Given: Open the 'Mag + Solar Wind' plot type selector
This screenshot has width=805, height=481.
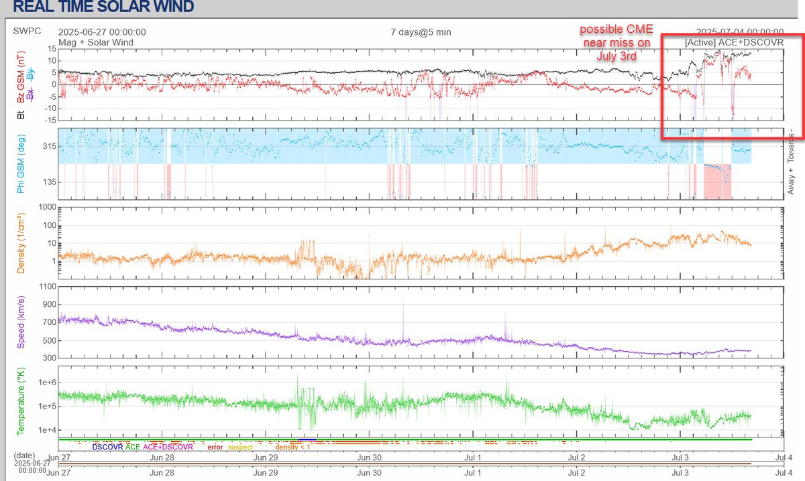Looking at the screenshot, I should tap(96, 42).
